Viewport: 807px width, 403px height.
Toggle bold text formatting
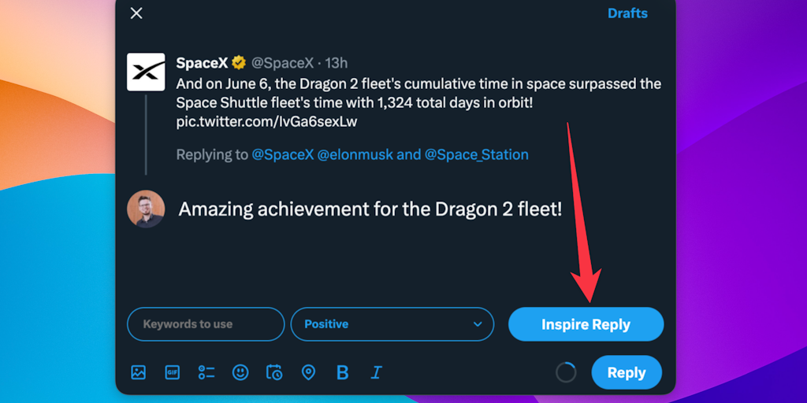point(342,372)
